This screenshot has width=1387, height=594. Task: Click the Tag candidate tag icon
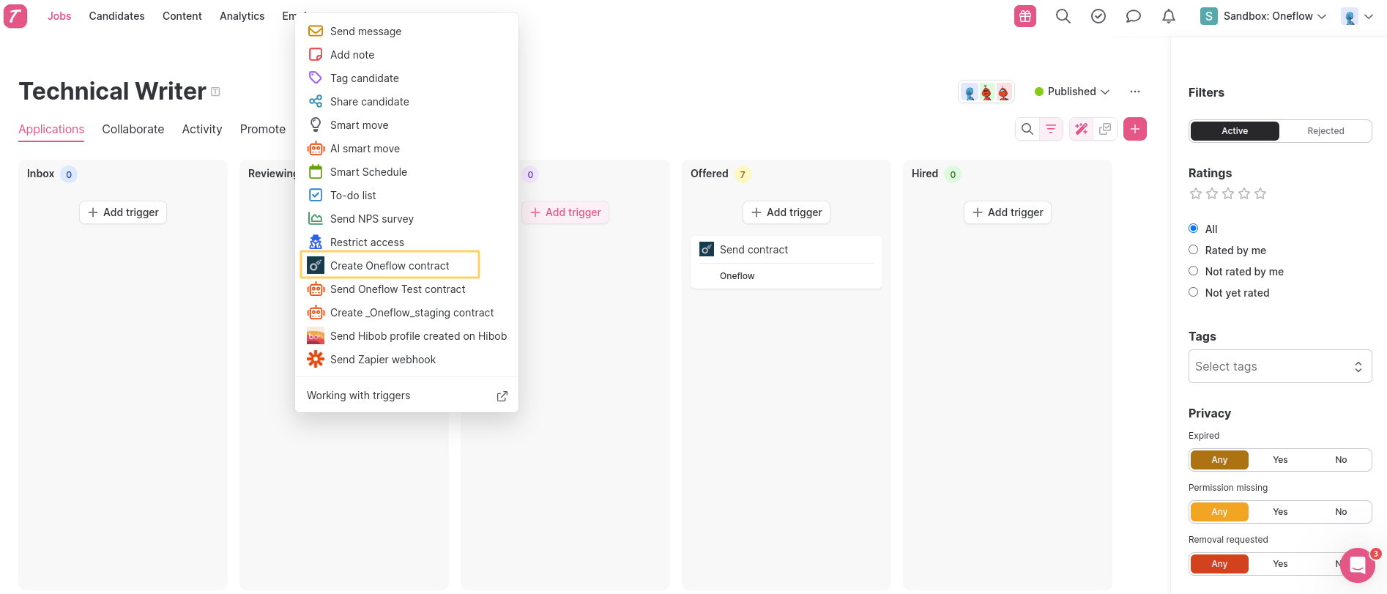click(316, 78)
